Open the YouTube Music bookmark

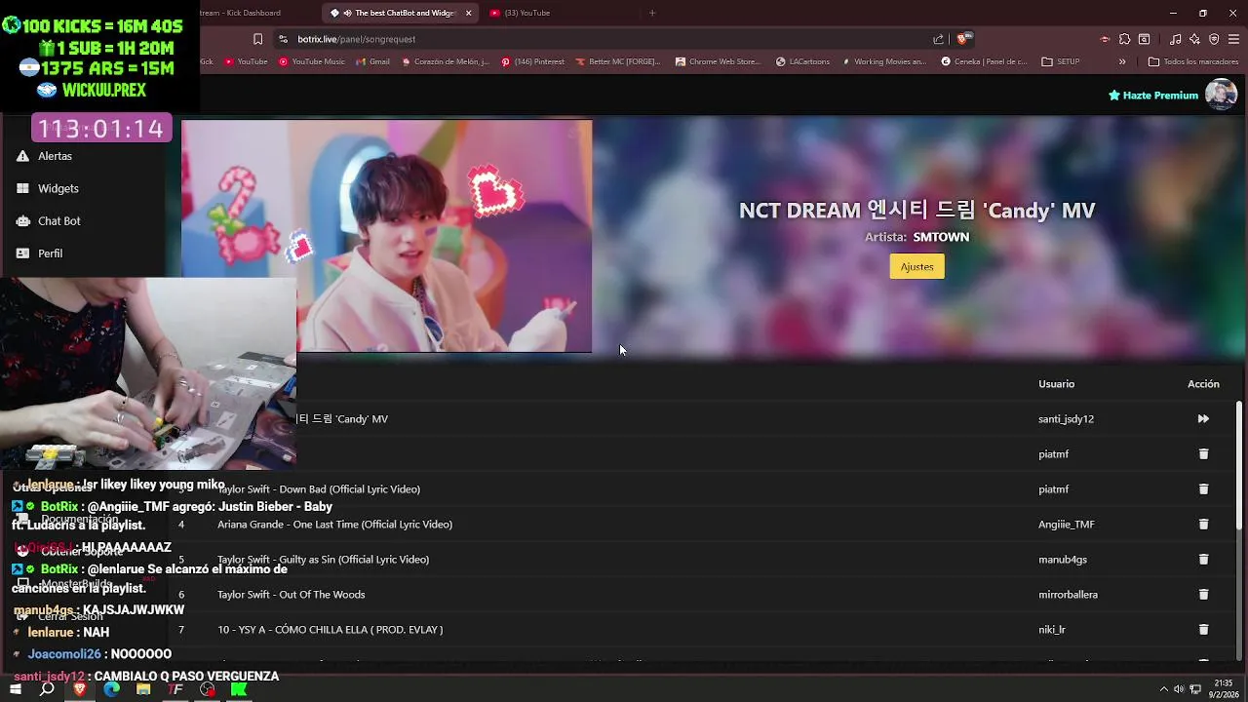click(x=312, y=61)
